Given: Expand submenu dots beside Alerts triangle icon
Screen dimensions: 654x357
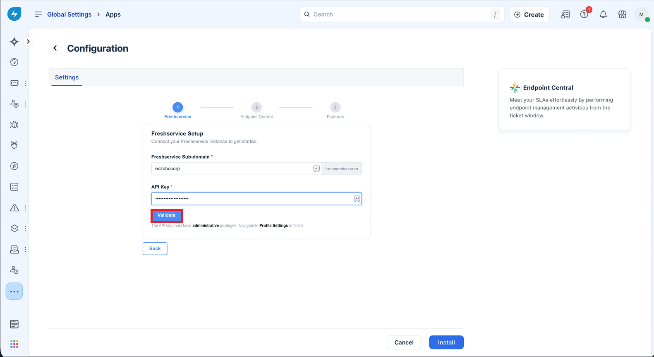Looking at the screenshot, I should (25, 208).
